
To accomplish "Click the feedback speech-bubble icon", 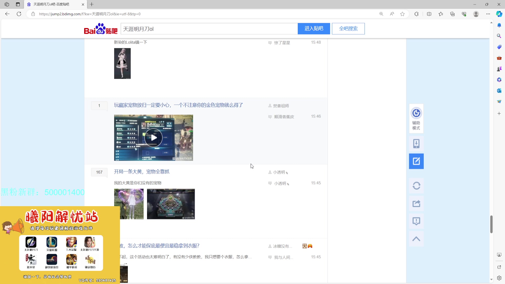I will (x=416, y=221).
